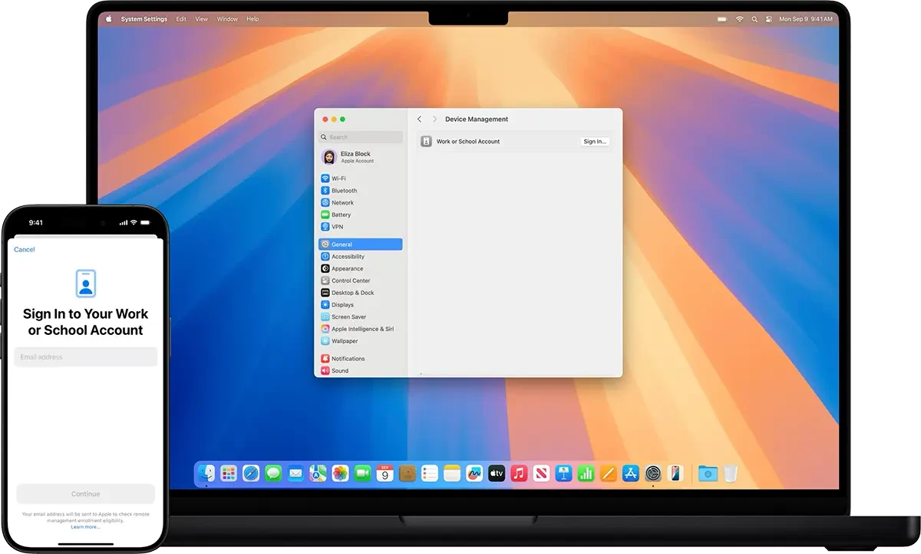The width and height of the screenshot is (921, 554).
Task: Open Displays settings in the sidebar
Action: [360, 305]
